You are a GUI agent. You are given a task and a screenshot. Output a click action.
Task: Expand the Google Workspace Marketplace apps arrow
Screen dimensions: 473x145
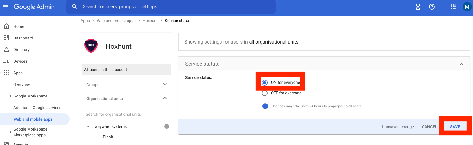point(10,132)
